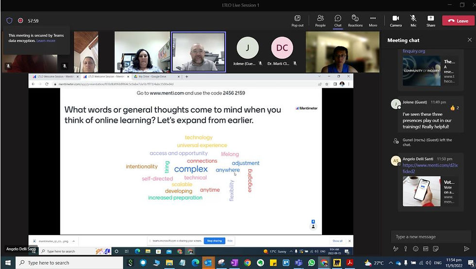476x269 pixels.
Task: Open Microsoft Edge from the taskbar
Action: [x=195, y=263]
